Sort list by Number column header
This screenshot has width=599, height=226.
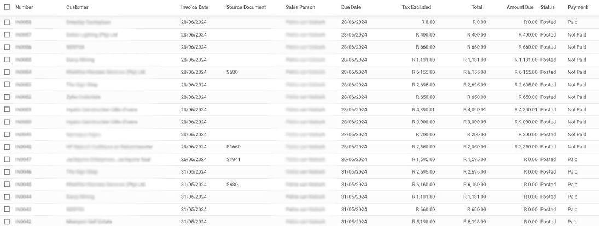click(25, 8)
